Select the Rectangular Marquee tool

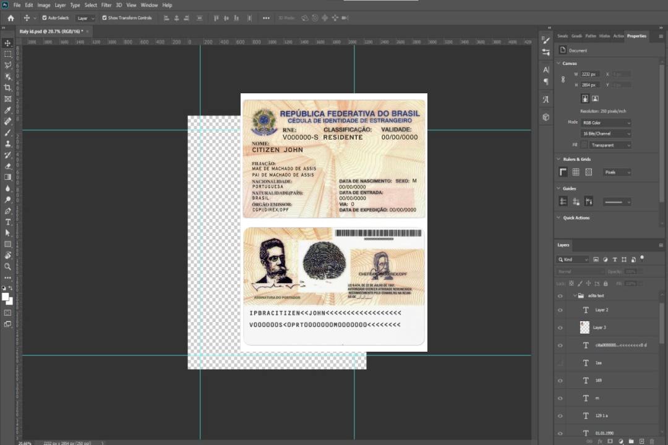[8, 54]
